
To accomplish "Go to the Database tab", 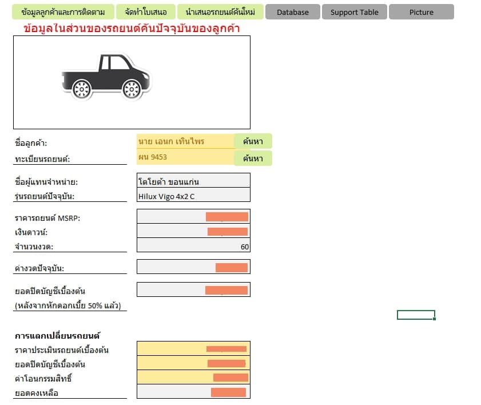I will click(x=293, y=12).
